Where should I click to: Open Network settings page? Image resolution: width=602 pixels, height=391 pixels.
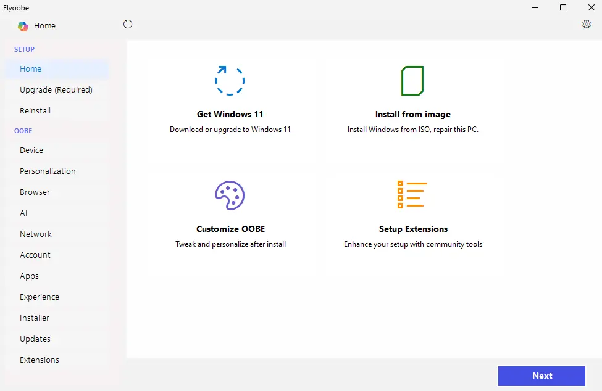pyautogui.click(x=57, y=234)
